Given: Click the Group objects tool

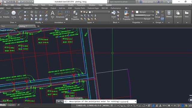Looking at the screenshot, I should pos(157,14).
